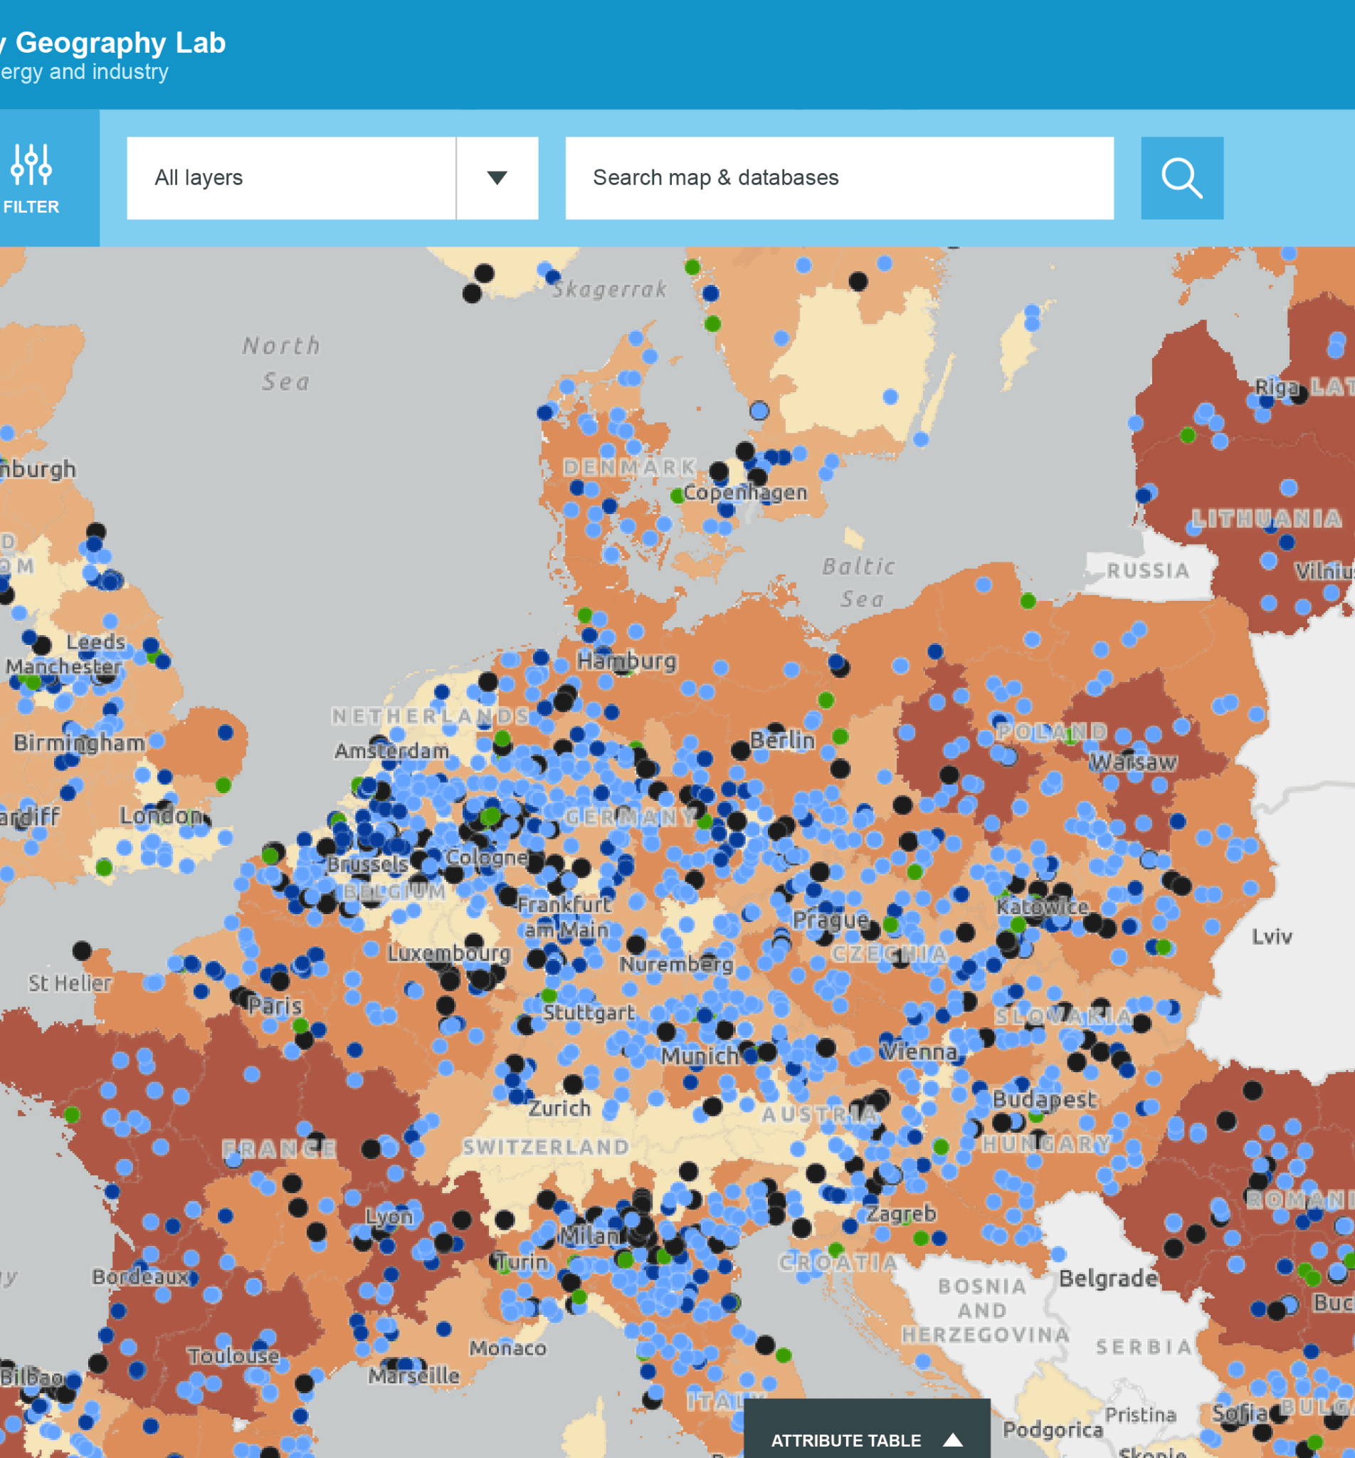Click the arrow icon beside Attribute Table
Image resolution: width=1355 pixels, height=1458 pixels.
pyautogui.click(x=952, y=1439)
